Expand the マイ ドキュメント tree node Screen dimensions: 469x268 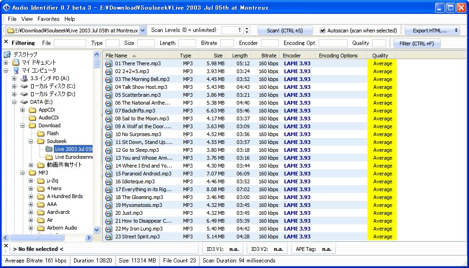6,62
